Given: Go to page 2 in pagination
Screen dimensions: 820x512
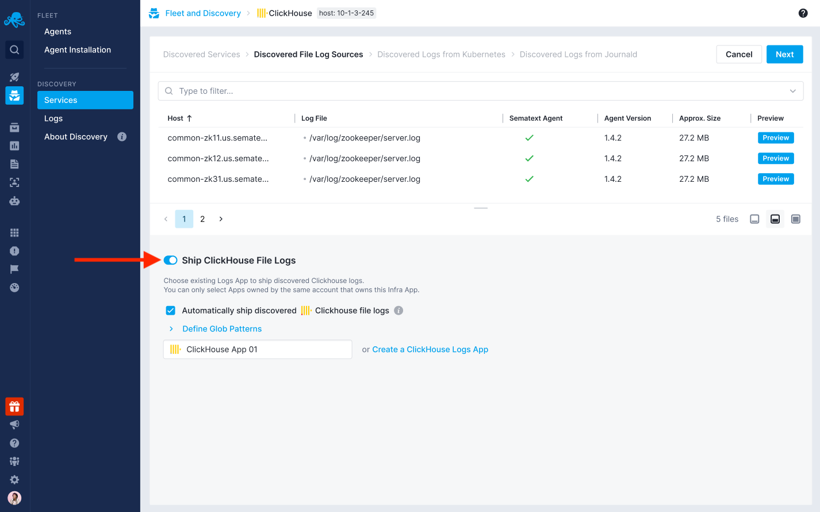Looking at the screenshot, I should point(202,219).
